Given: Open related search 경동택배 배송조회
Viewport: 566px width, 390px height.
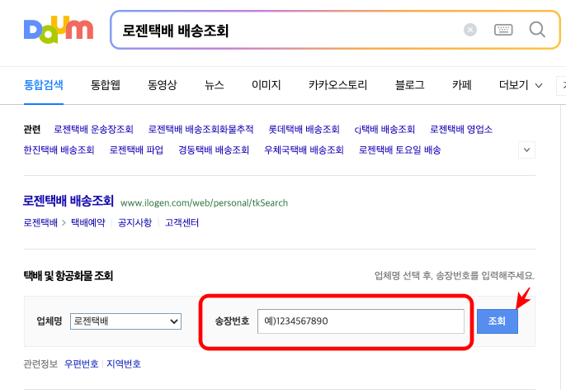Looking at the screenshot, I should pyautogui.click(x=214, y=150).
